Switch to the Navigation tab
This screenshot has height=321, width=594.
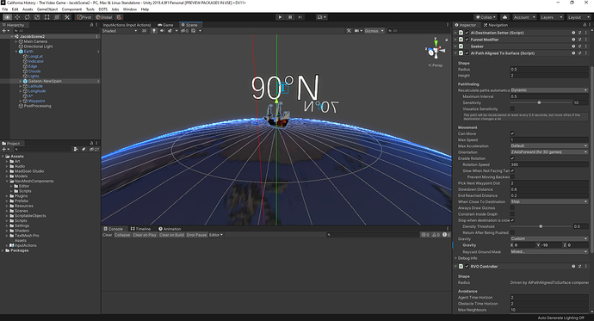pyautogui.click(x=496, y=25)
